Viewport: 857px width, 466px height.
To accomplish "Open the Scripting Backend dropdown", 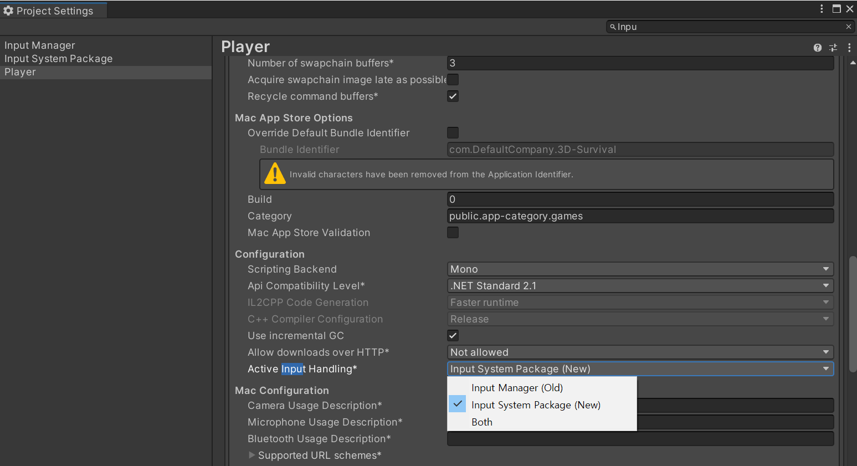I will pos(640,269).
